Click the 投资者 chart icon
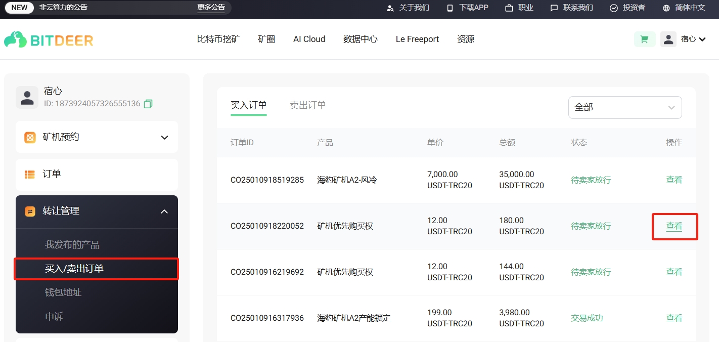 click(614, 8)
